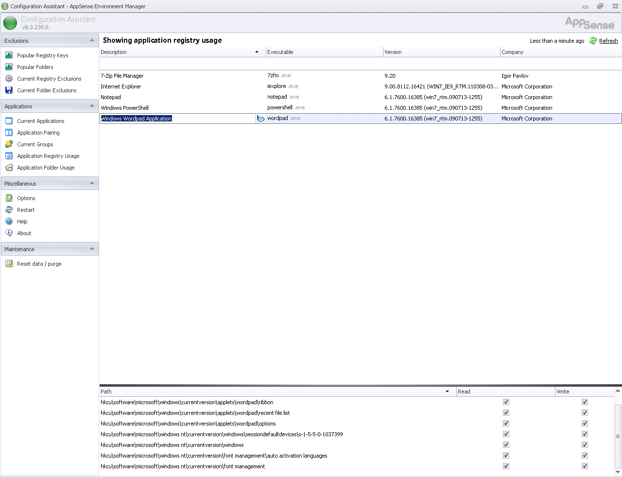Viewport: 622px width, 478px height.
Task: Click the About info icon
Action: [x=9, y=233]
